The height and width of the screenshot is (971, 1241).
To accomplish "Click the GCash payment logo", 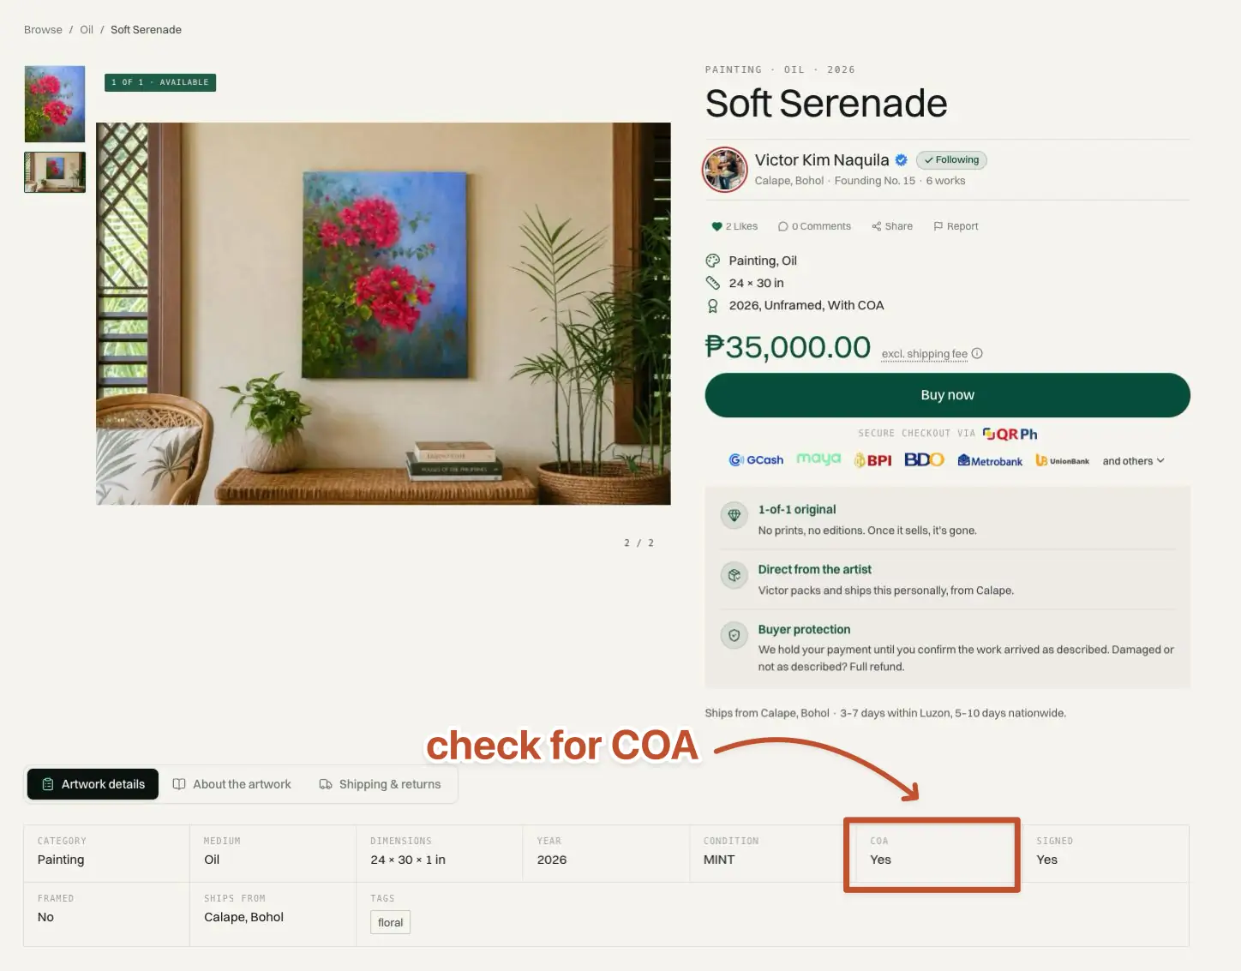I will pos(756,460).
